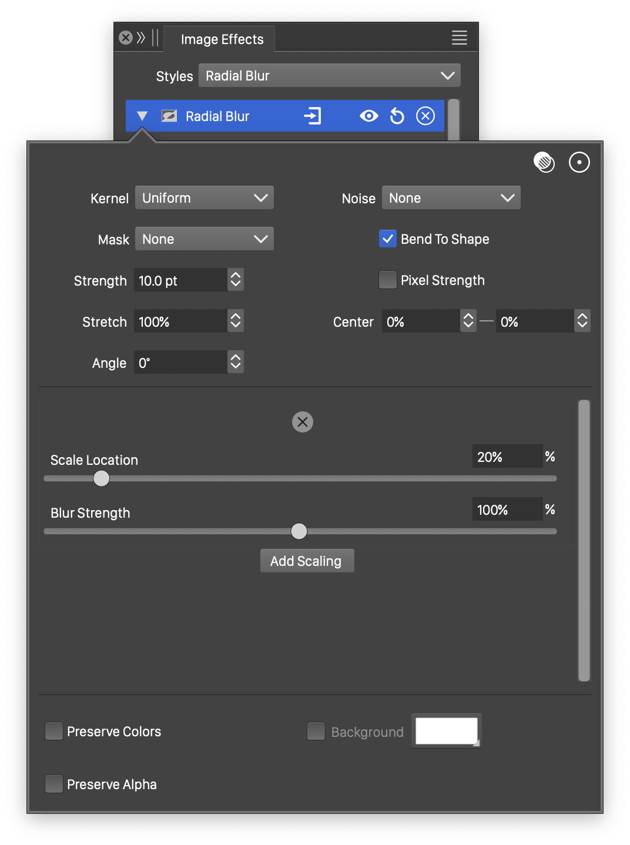Collapse the Radial Blur disclosure triangle

coord(142,116)
